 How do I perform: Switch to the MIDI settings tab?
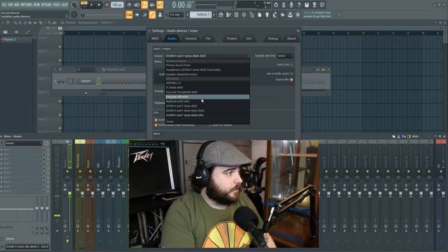155,38
